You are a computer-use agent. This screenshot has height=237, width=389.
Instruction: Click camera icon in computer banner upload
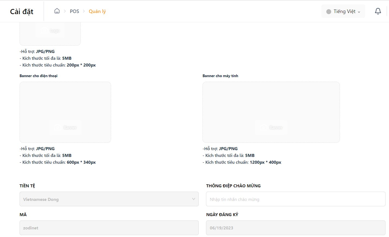(x=263, y=127)
